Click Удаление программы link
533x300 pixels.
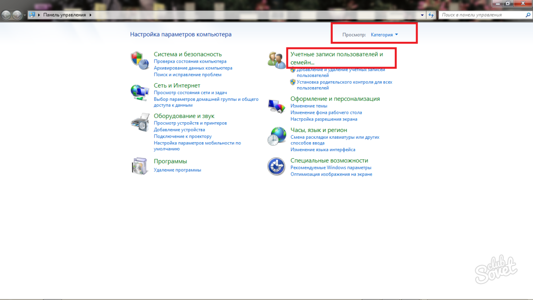point(177,170)
